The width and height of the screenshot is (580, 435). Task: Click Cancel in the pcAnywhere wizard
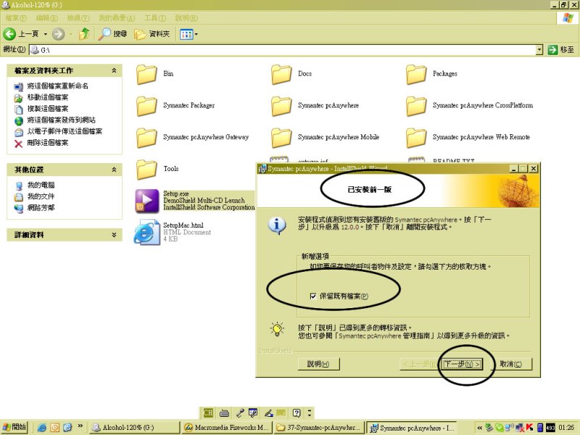511,364
